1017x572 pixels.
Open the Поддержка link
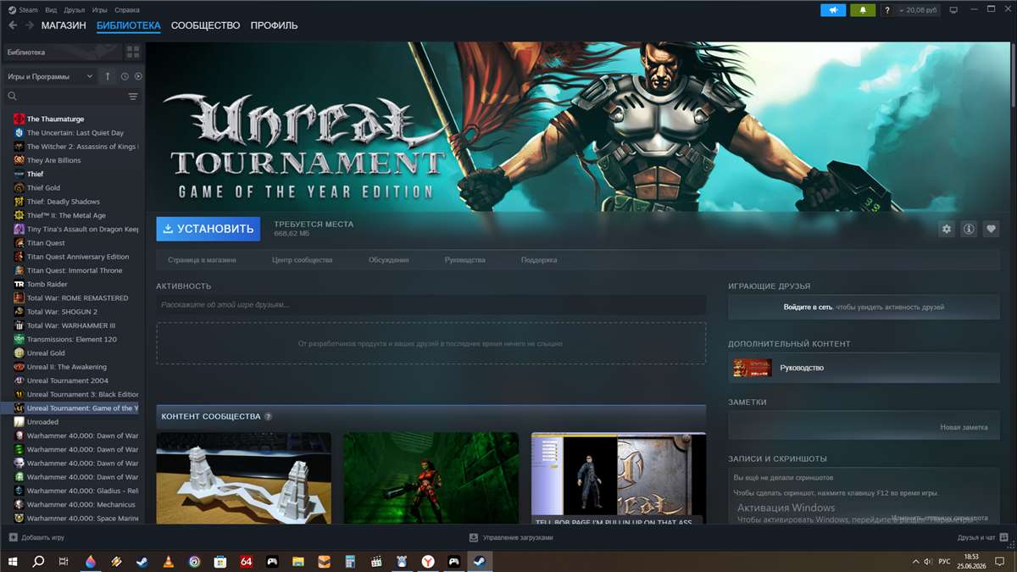[539, 260]
